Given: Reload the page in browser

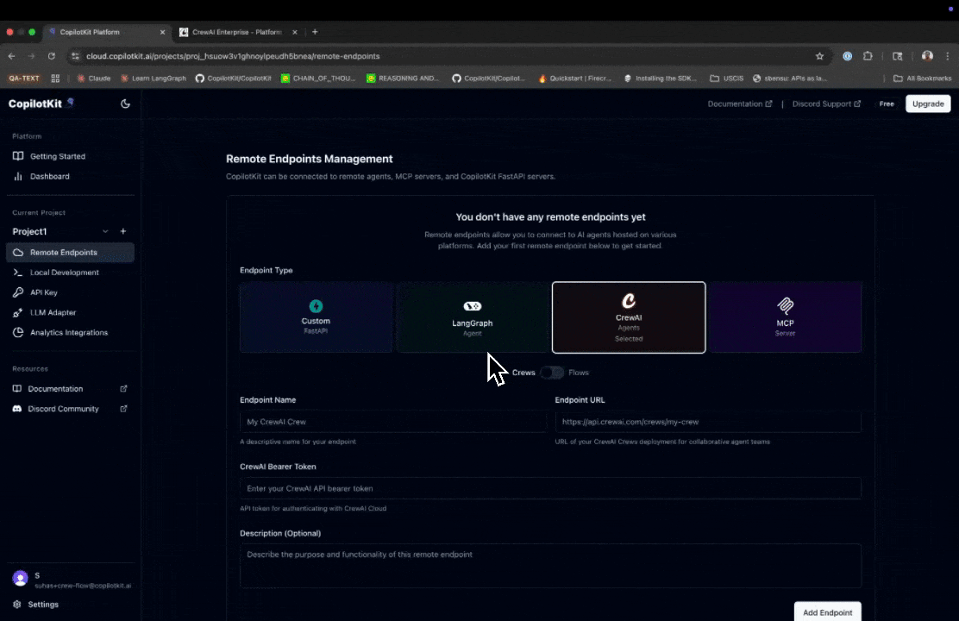Looking at the screenshot, I should [52, 56].
